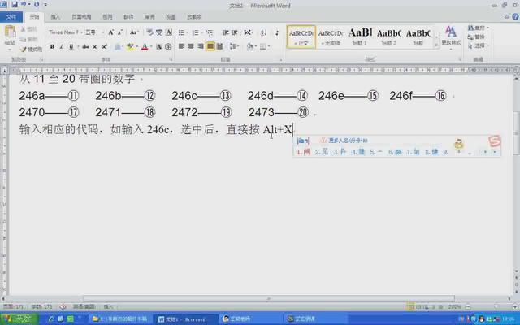
Task: Apply the Heading 1 style
Action: pyautogui.click(x=360, y=37)
